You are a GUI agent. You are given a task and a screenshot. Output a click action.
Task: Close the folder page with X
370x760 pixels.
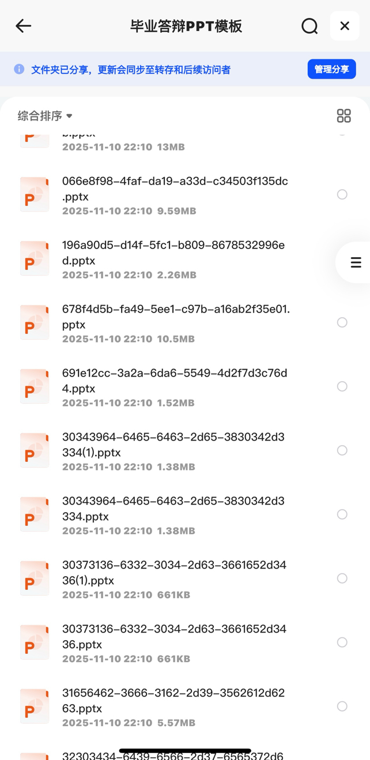click(x=345, y=26)
